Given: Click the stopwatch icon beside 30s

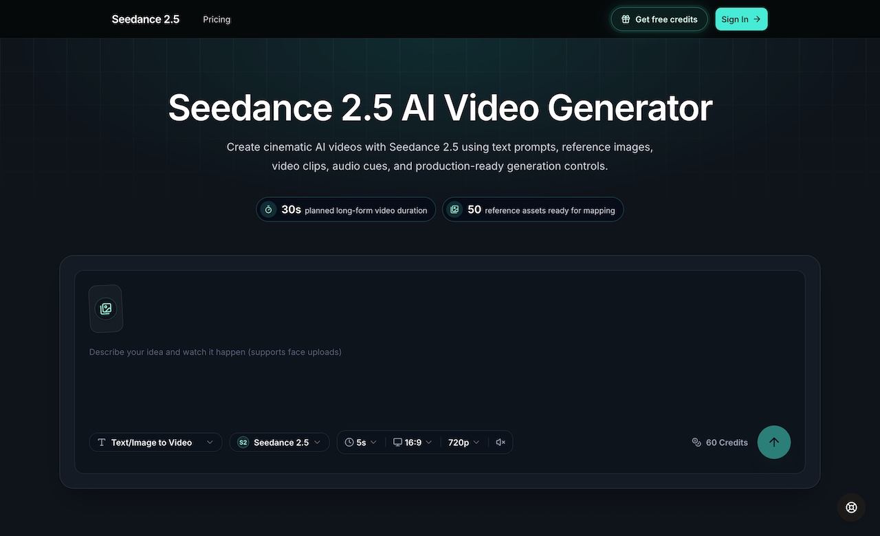Looking at the screenshot, I should 269,210.
